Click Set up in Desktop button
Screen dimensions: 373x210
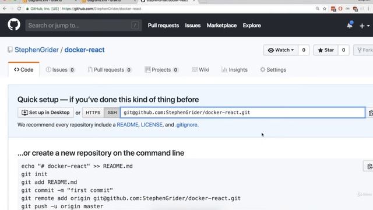pyautogui.click(x=45, y=113)
